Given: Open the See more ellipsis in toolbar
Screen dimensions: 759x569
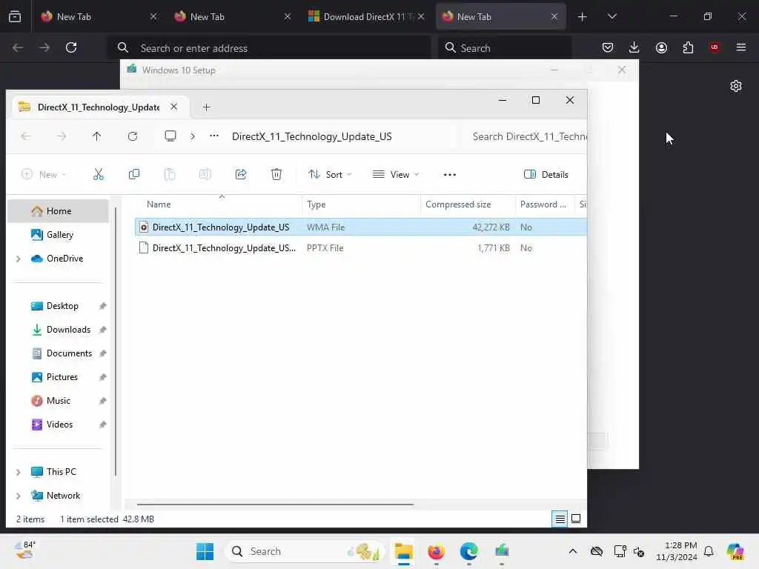Looking at the screenshot, I should coord(450,175).
